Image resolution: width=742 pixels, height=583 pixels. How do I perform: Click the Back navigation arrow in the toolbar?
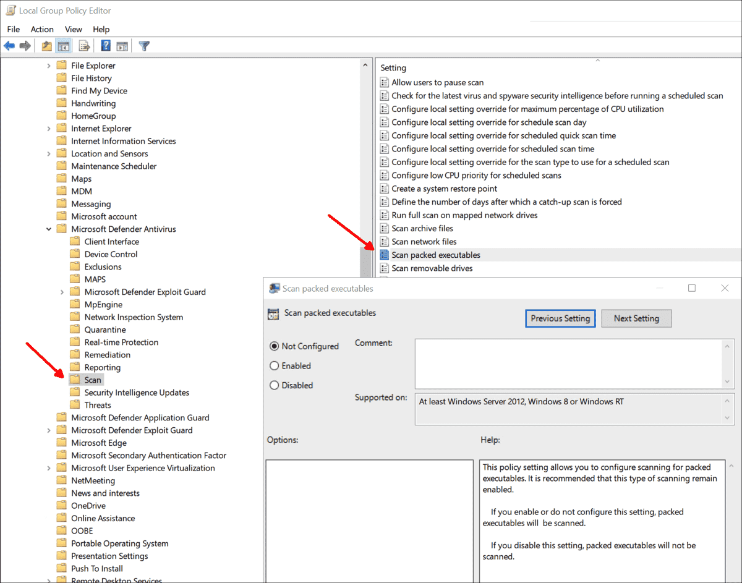9,45
